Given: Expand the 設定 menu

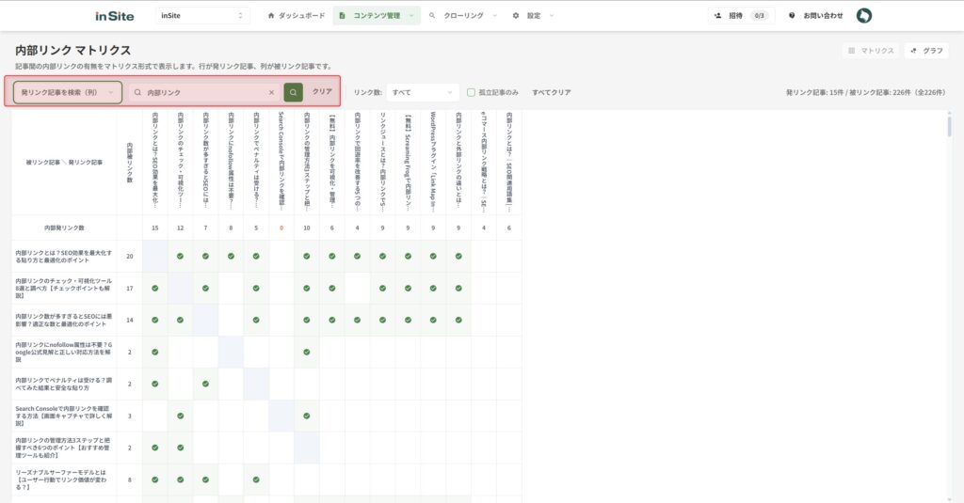Looking at the screenshot, I should click(533, 16).
